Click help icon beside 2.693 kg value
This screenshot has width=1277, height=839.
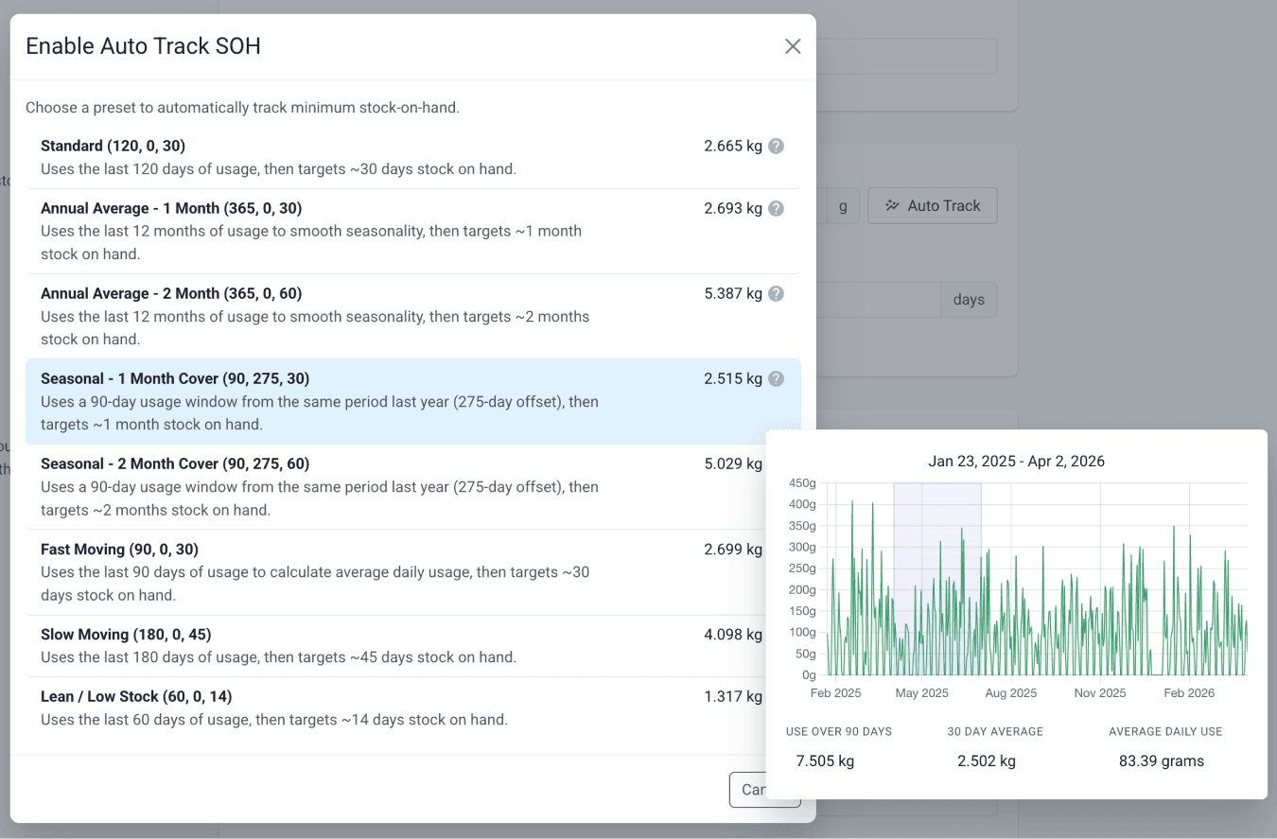[776, 208]
